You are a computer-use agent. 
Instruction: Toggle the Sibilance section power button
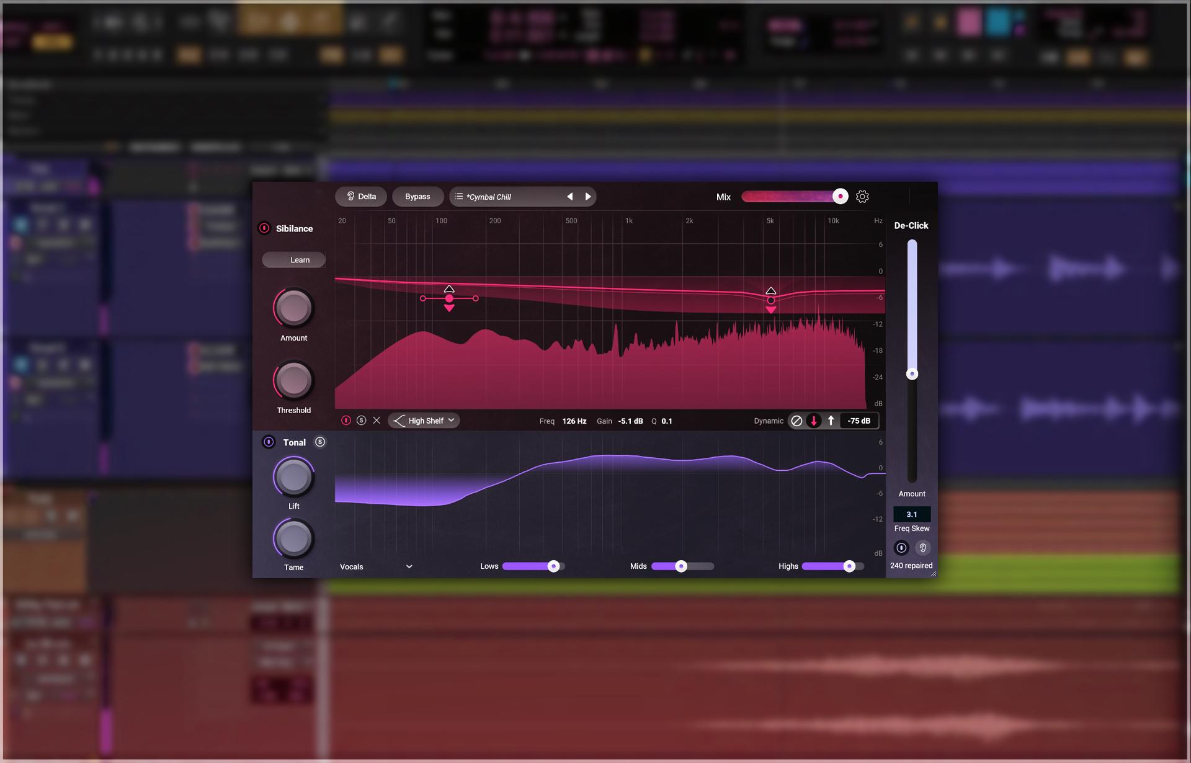pos(264,228)
